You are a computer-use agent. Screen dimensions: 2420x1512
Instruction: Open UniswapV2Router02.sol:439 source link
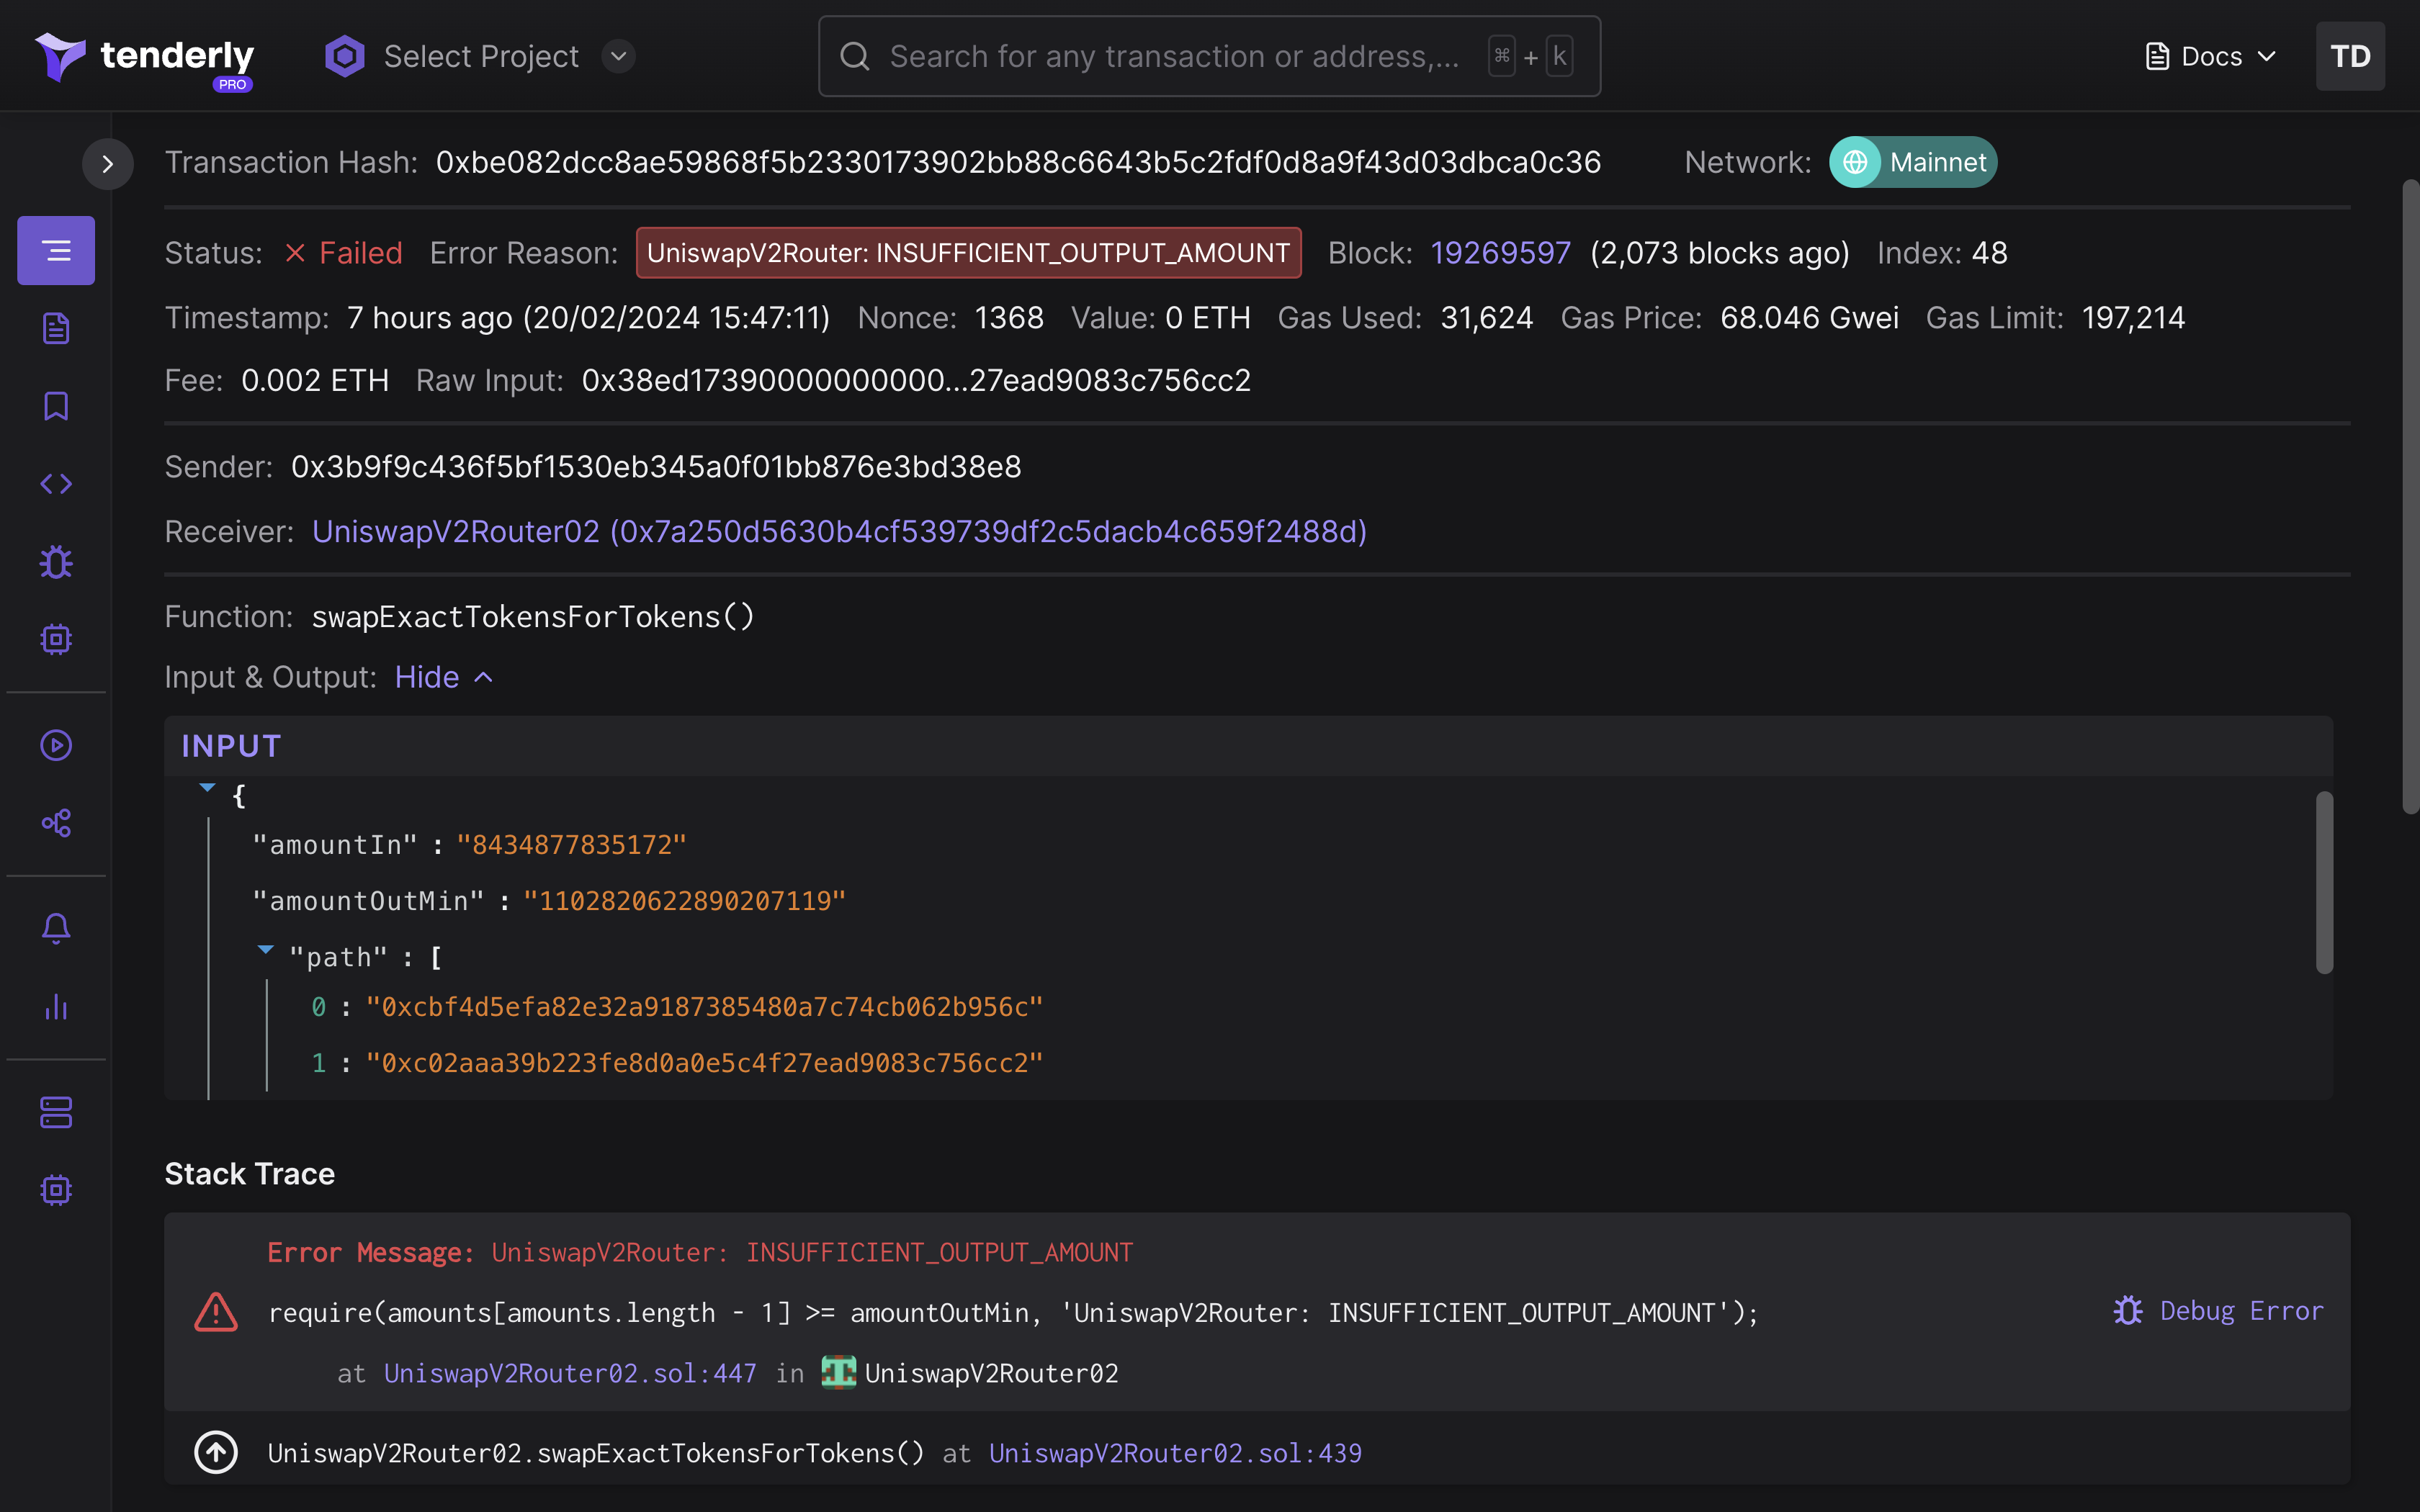pyautogui.click(x=1175, y=1453)
